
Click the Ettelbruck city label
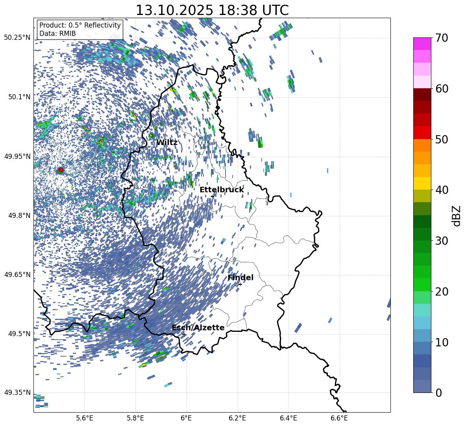(222, 190)
